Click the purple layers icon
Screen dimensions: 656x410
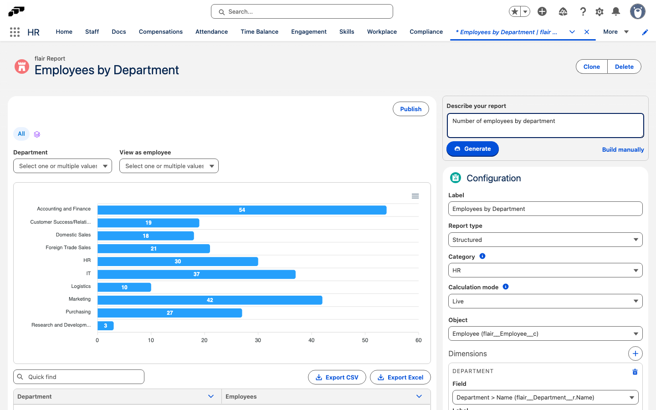point(37,134)
